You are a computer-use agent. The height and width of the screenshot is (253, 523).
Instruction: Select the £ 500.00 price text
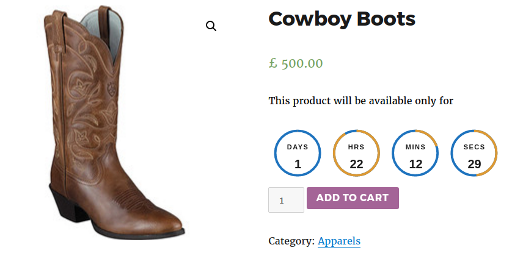296,63
